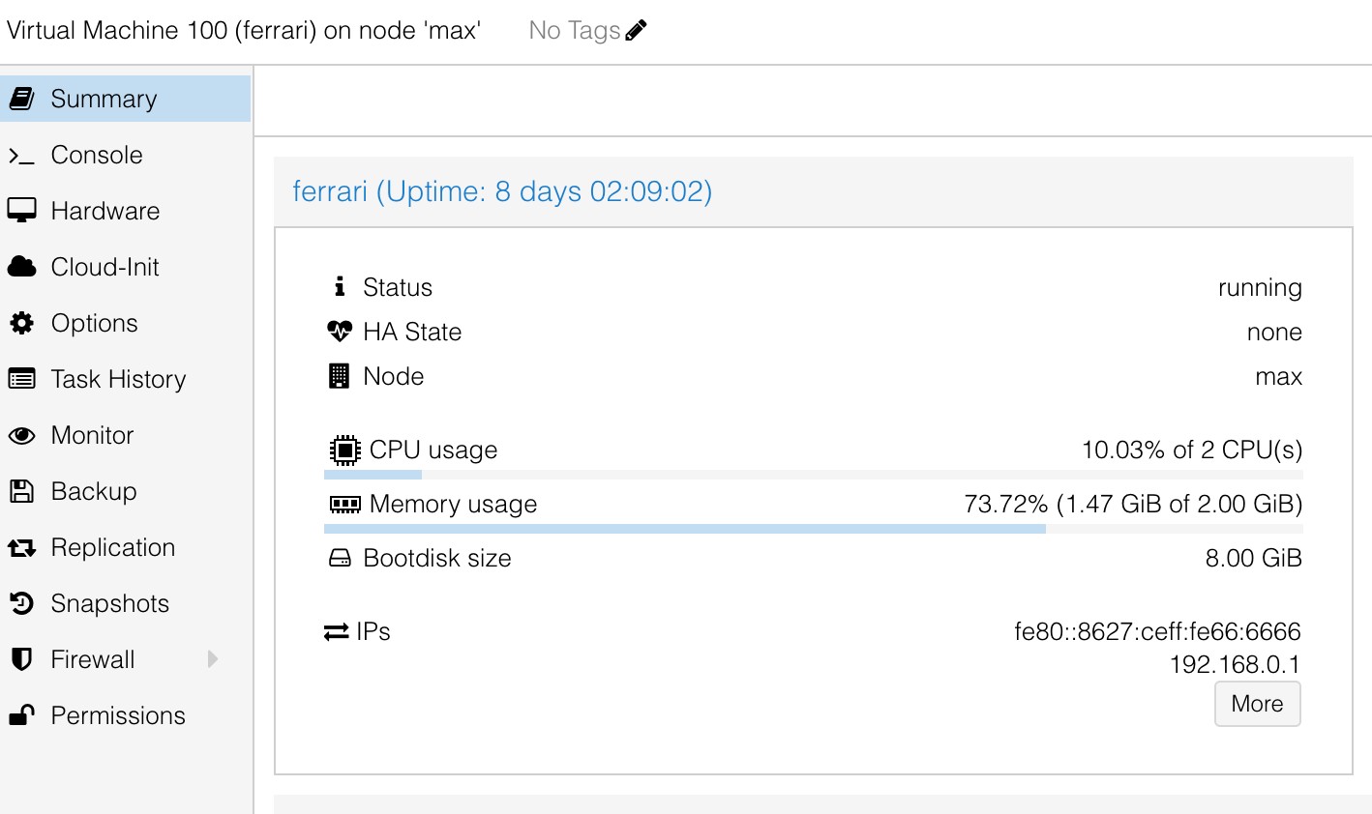Go to the Permissions section

pyautogui.click(x=117, y=715)
